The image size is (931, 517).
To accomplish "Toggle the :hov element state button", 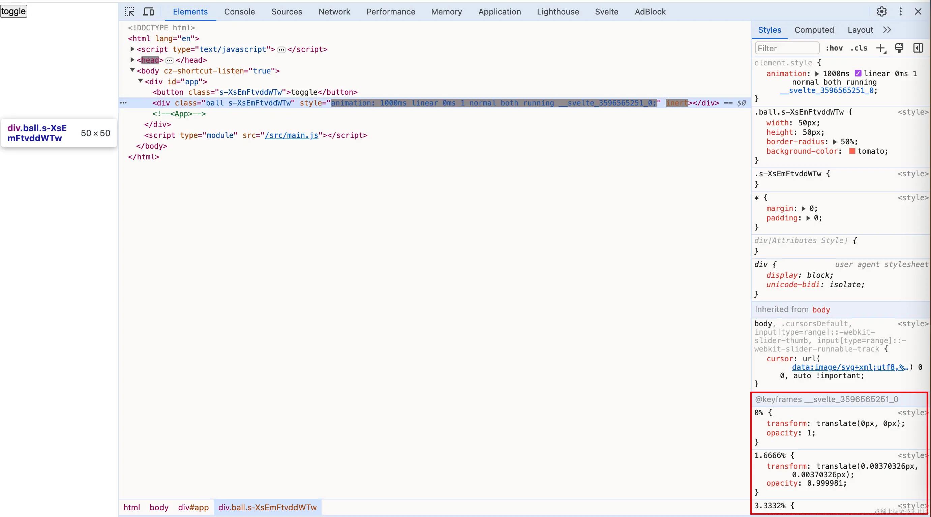I will [x=834, y=48].
